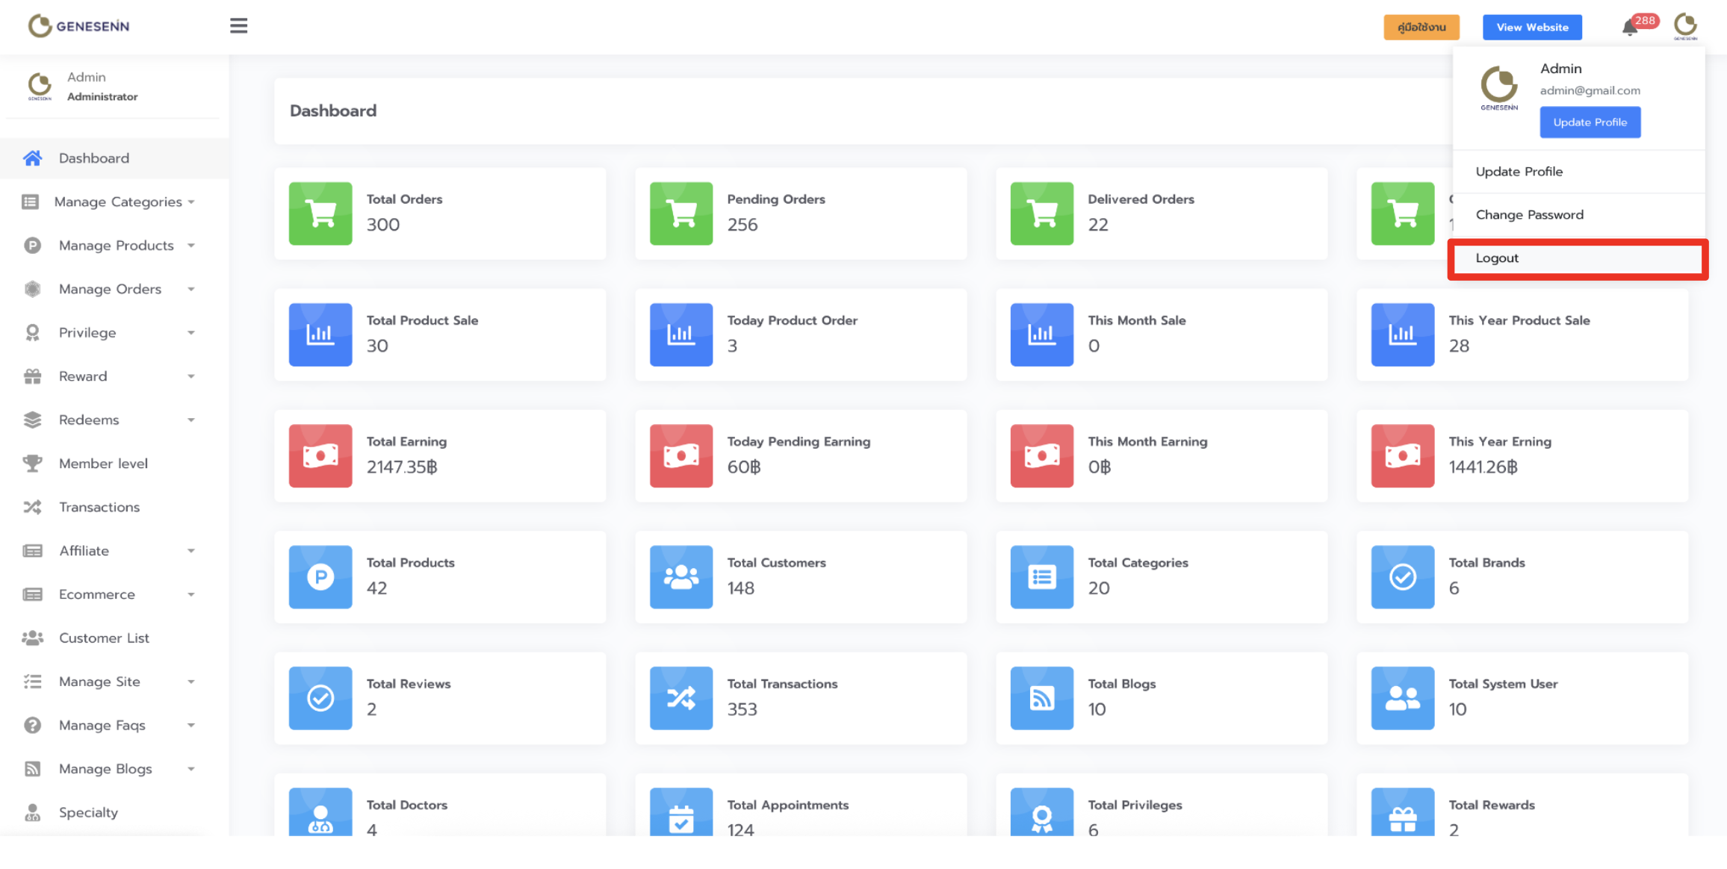
Task: Expand the Manage Products sidebar menu
Action: tap(118, 246)
